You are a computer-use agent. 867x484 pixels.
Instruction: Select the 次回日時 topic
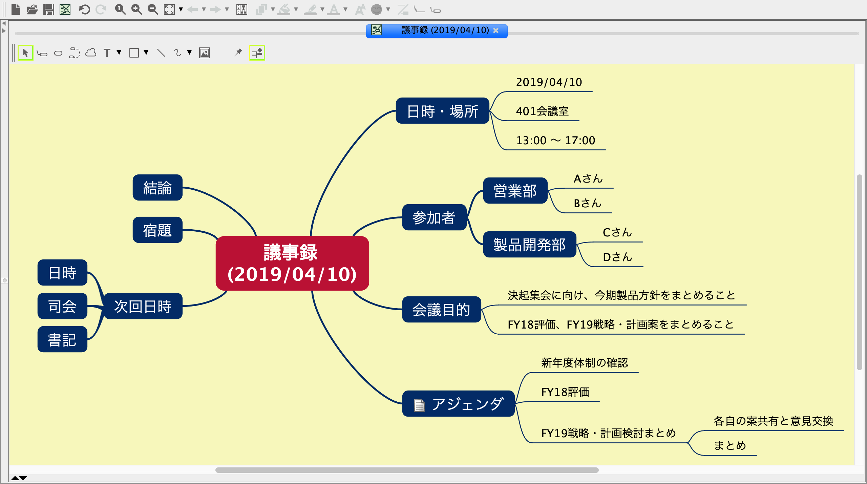coord(143,306)
